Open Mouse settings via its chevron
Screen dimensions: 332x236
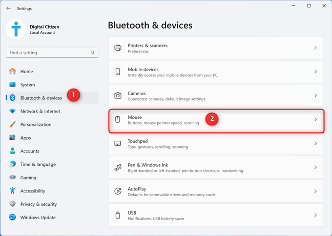point(316,119)
